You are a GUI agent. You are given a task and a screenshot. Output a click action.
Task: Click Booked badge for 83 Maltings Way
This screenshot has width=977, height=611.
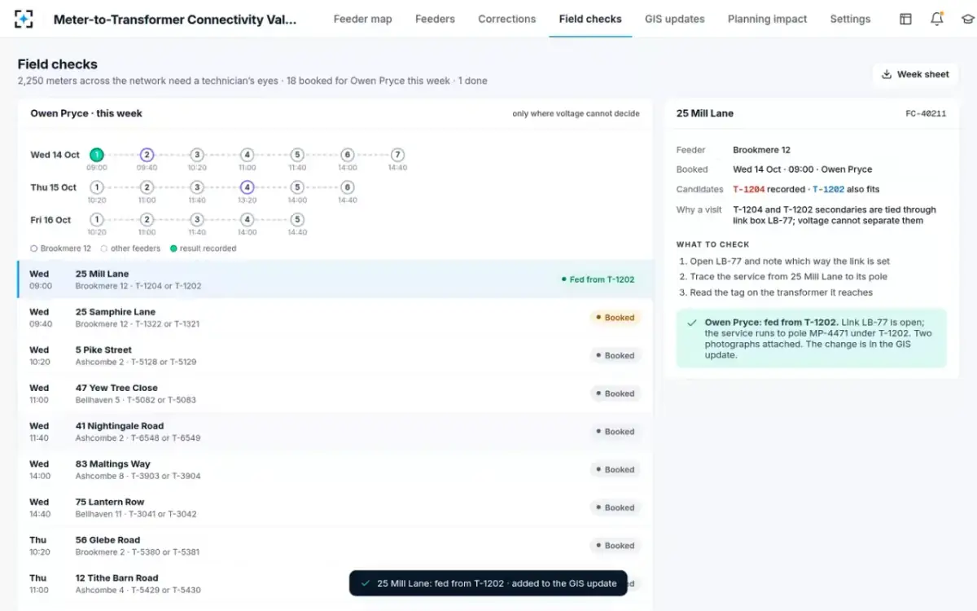point(616,469)
